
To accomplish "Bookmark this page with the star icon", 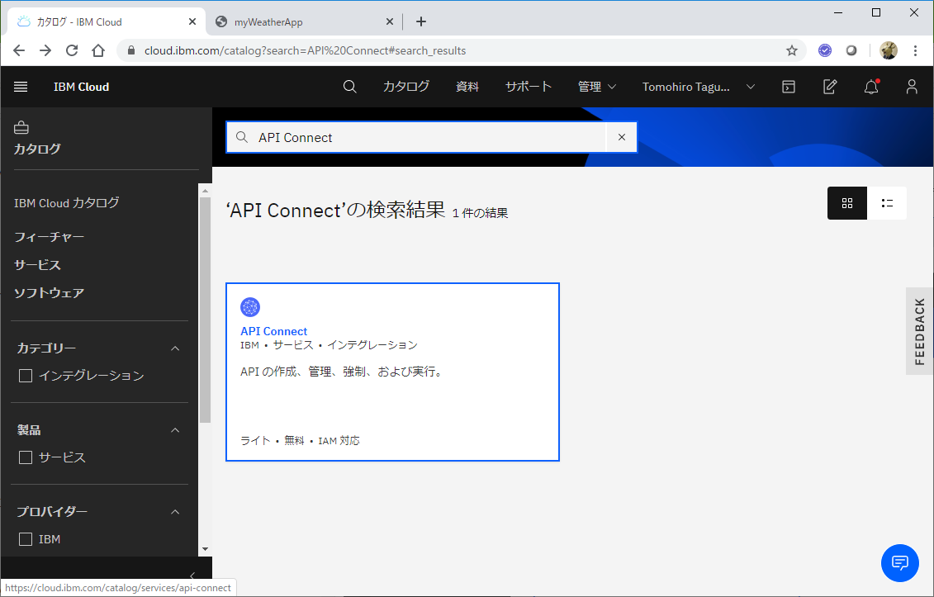I will click(x=792, y=50).
